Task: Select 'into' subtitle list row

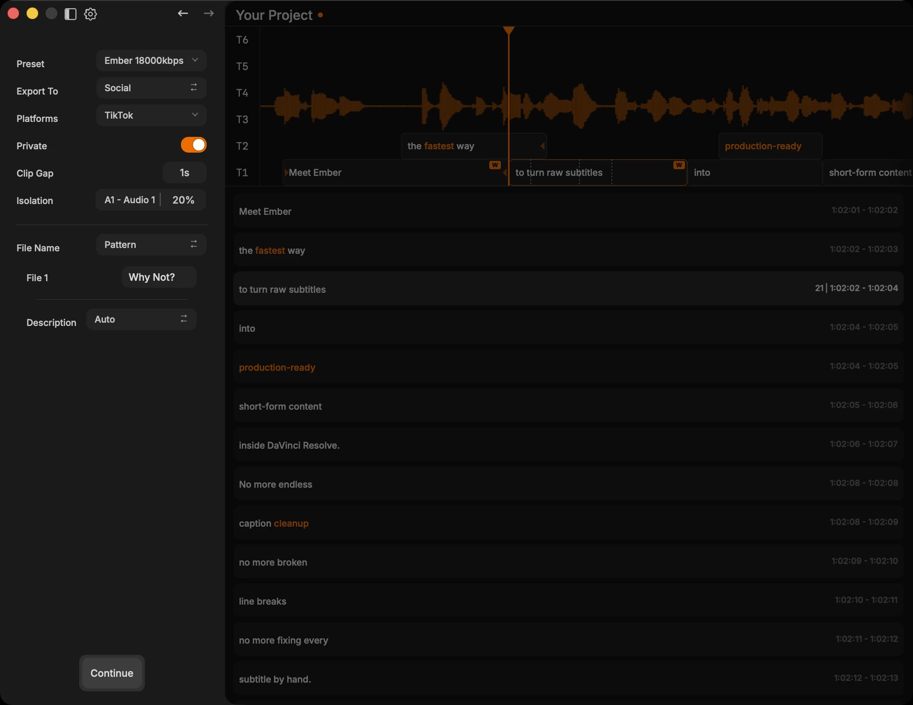Action: tap(568, 328)
